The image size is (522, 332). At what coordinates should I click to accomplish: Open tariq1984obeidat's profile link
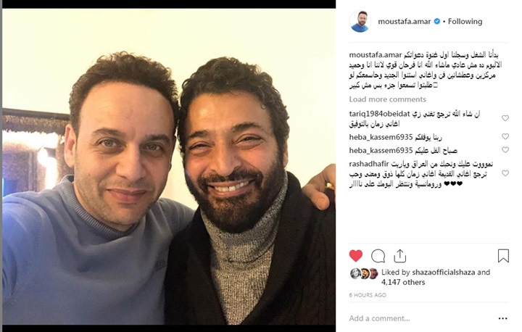pyautogui.click(x=379, y=114)
